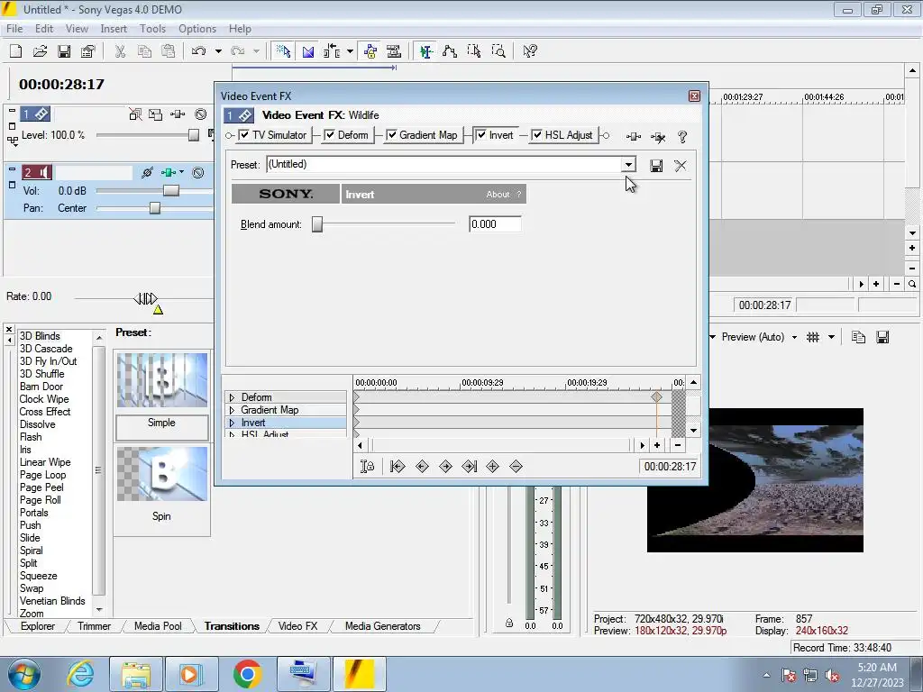Toggle Auto Ripple toolbar icon

[332, 51]
